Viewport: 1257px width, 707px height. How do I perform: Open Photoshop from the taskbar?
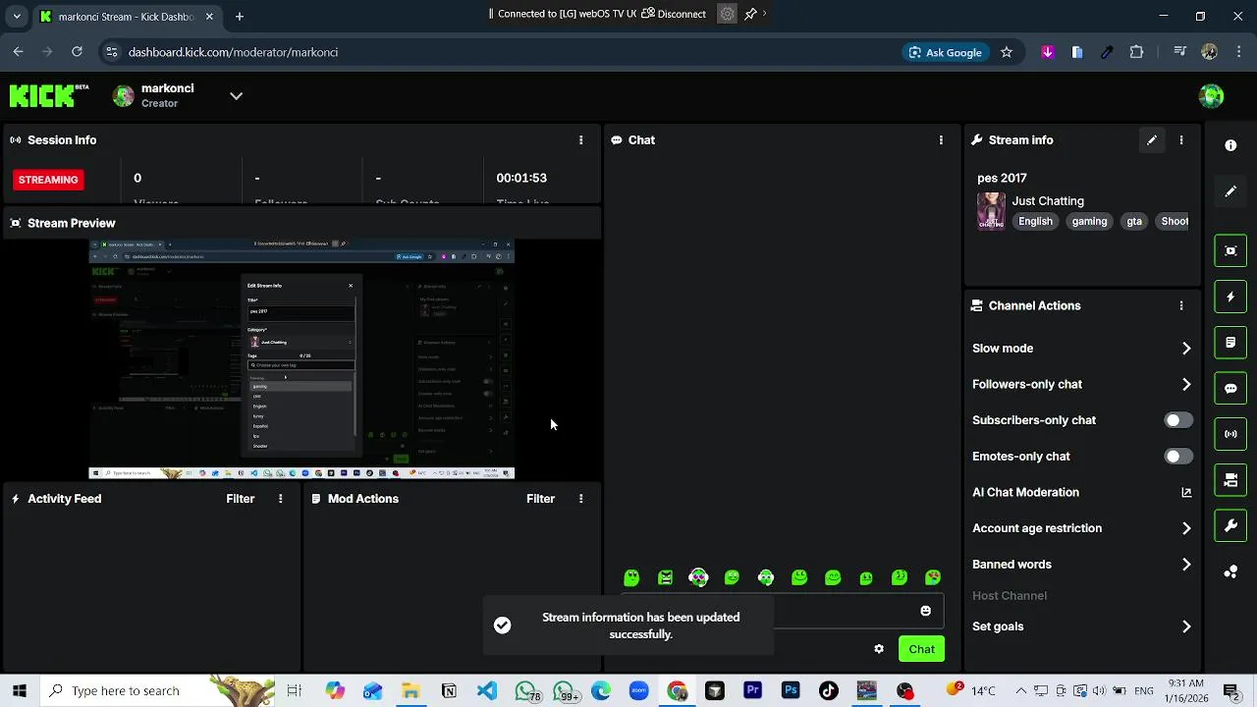coord(791,690)
